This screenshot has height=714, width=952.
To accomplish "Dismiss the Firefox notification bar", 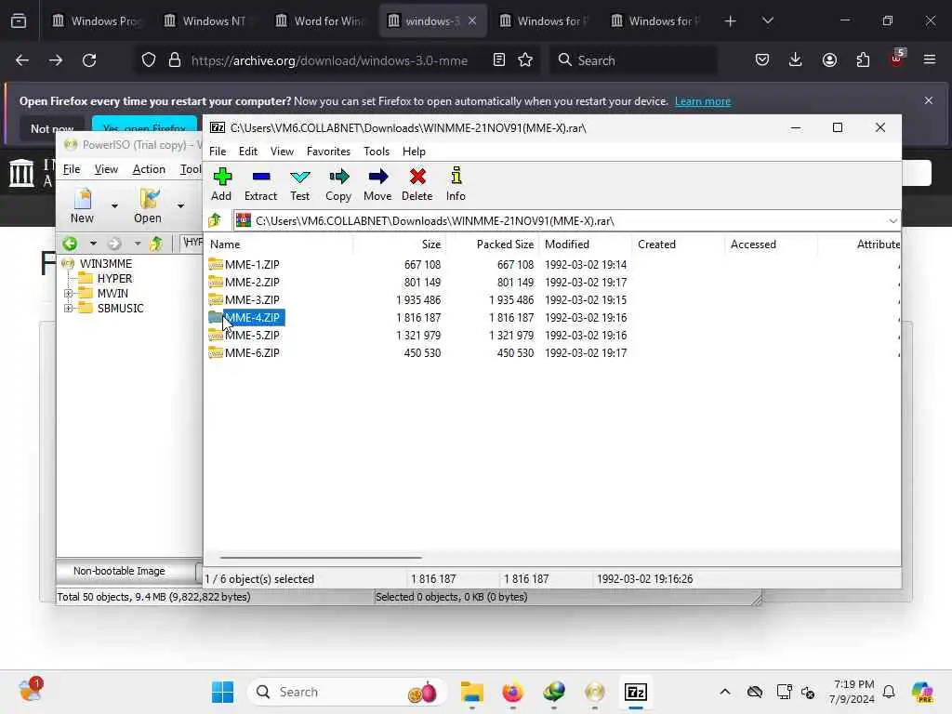I will pos(929,100).
